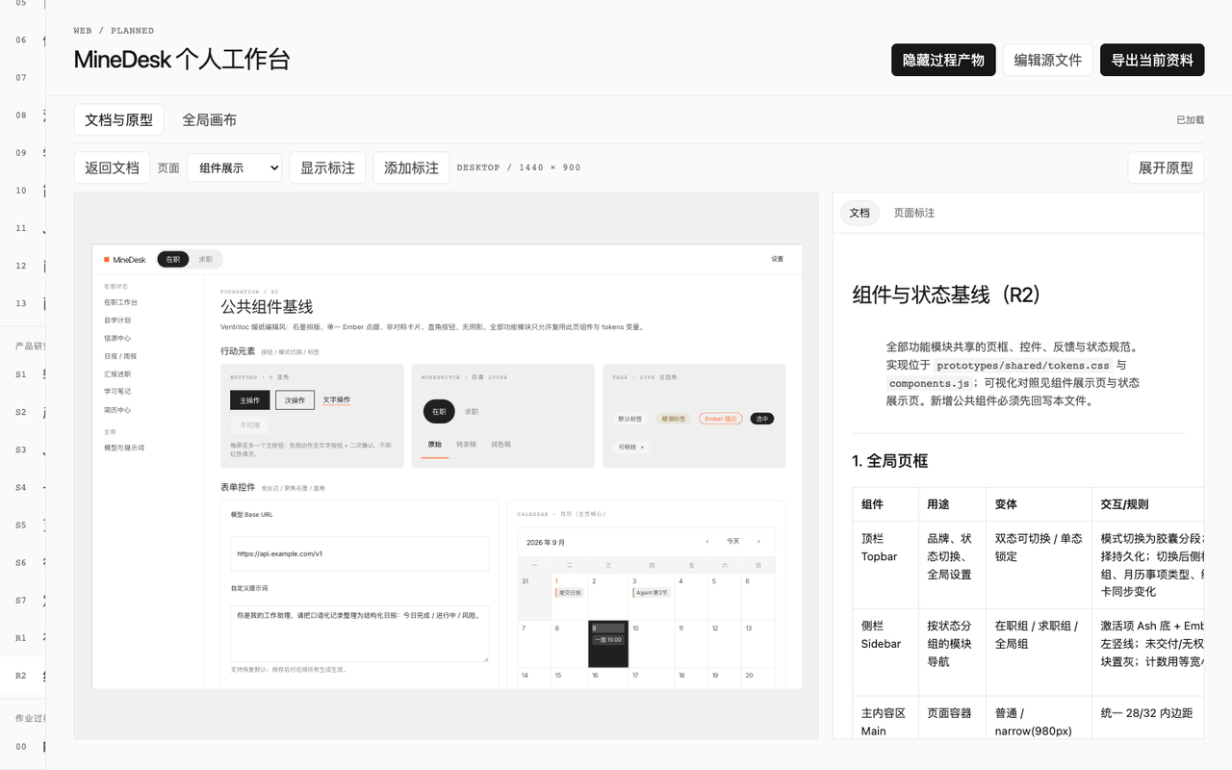Click the orange MineDesk logo square in prototype
The height and width of the screenshot is (770, 1232).
click(x=107, y=260)
